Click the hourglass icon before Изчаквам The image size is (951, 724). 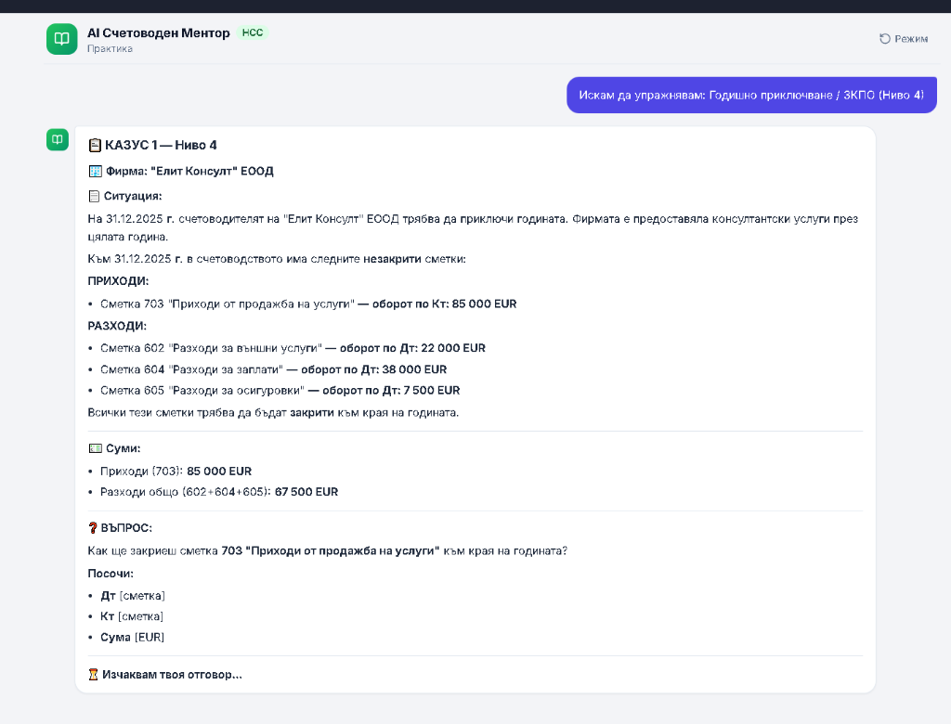point(94,674)
